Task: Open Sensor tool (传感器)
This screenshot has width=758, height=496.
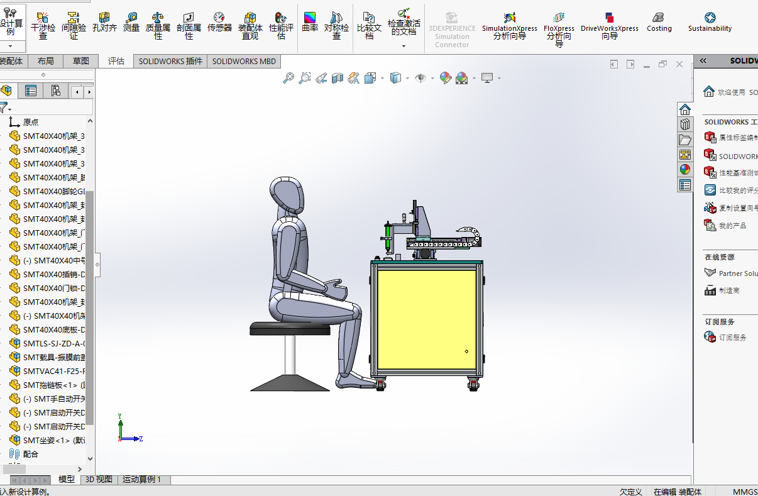Action: [219, 22]
